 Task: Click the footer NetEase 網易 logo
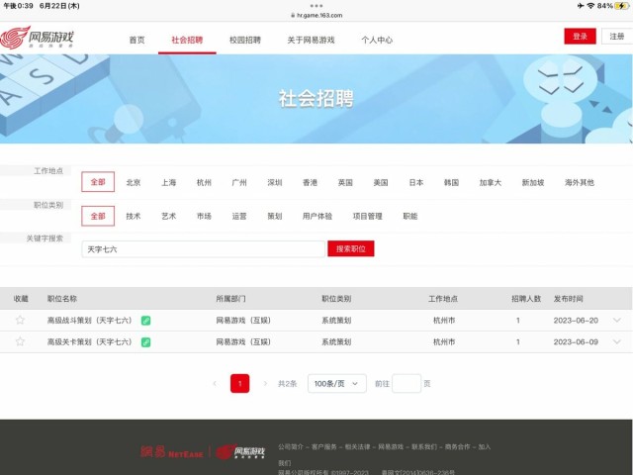coord(172,452)
